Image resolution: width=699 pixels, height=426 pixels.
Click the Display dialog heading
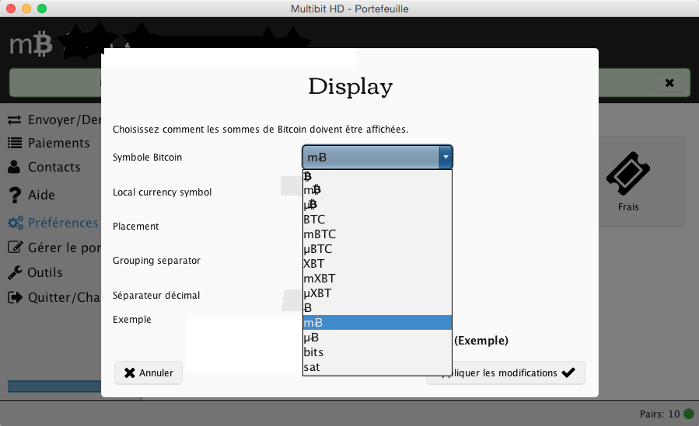[351, 87]
